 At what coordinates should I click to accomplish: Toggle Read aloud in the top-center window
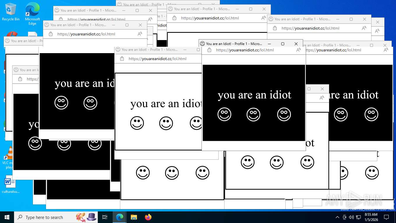point(264,18)
